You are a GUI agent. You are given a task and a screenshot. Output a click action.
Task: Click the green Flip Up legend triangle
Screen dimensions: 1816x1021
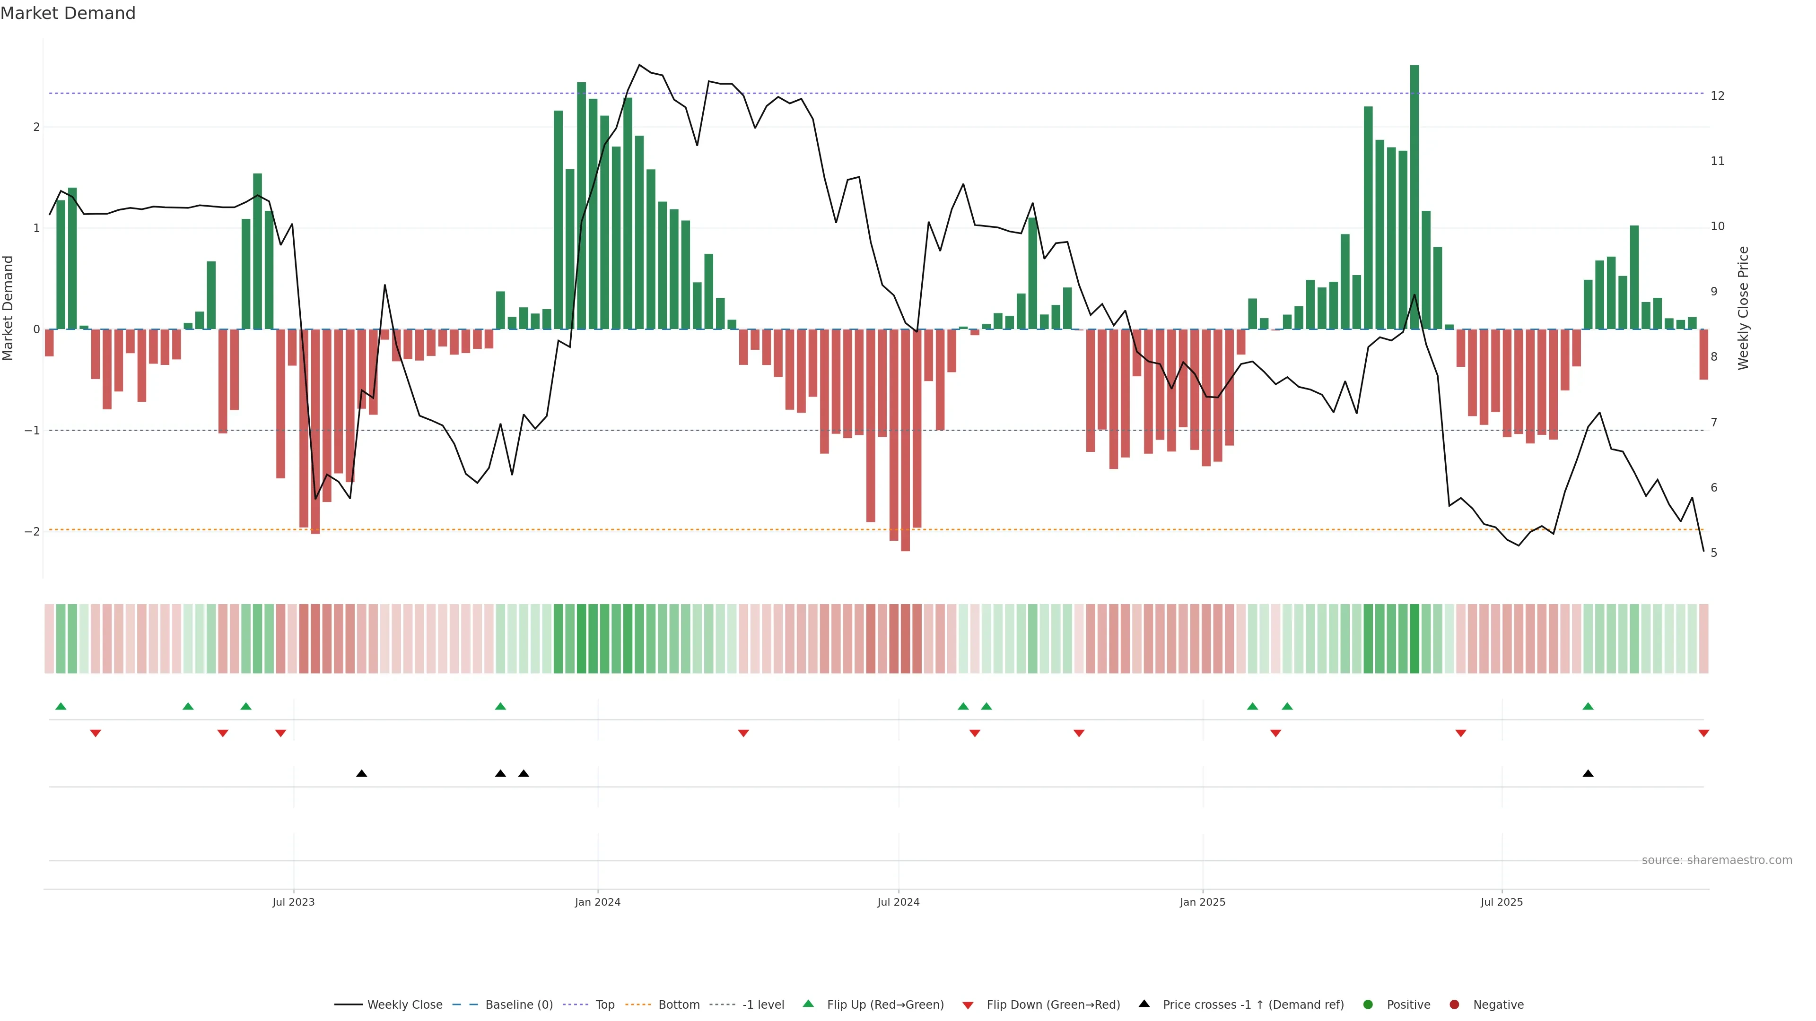point(808,1004)
